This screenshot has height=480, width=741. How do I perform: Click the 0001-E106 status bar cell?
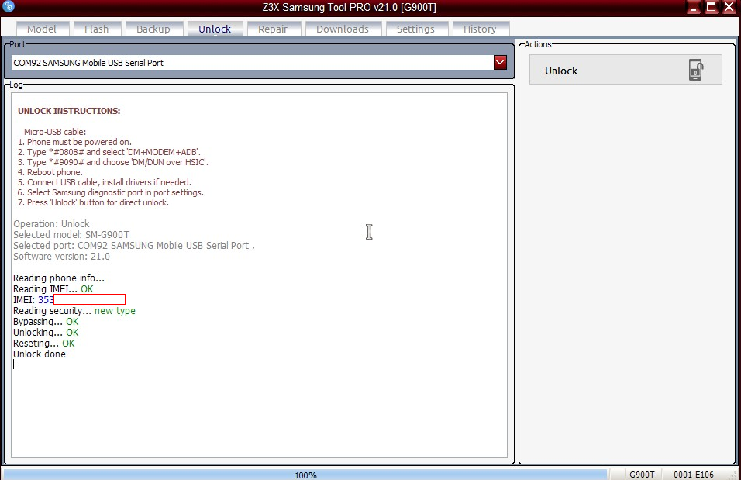[x=694, y=474]
